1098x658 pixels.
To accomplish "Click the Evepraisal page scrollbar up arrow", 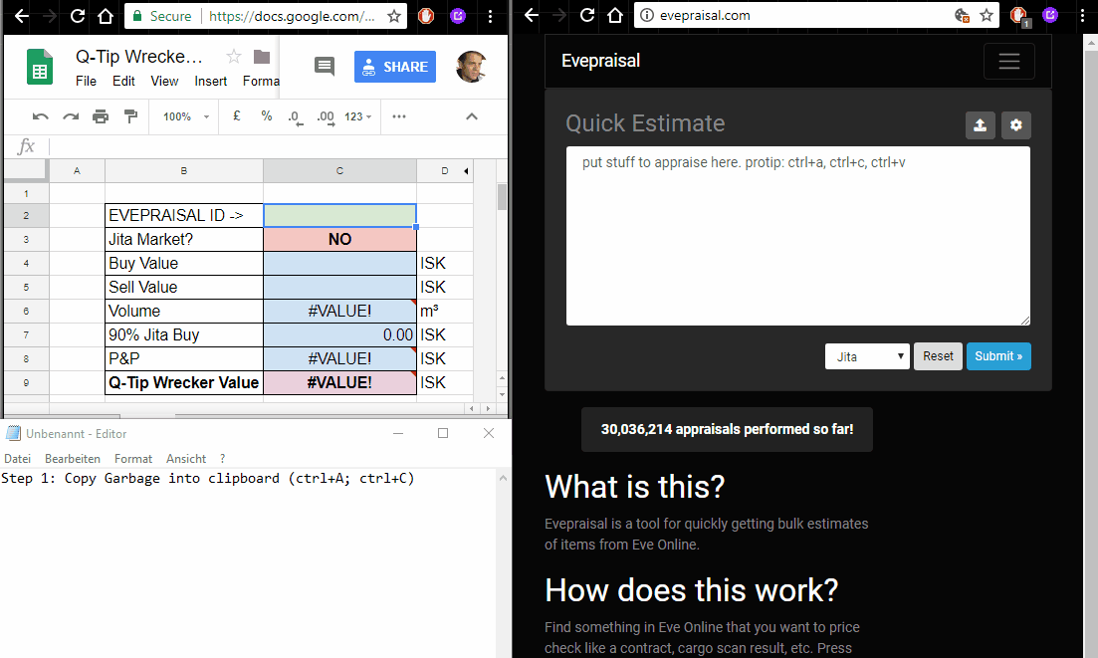I will click(1090, 43).
